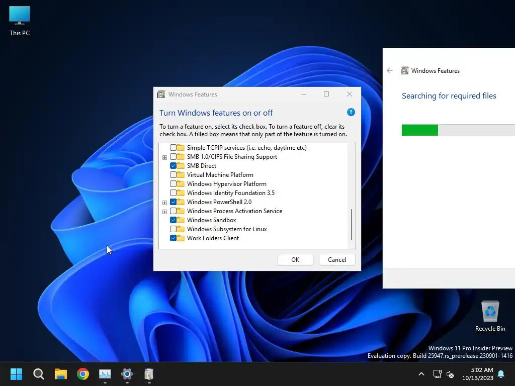The image size is (515, 386).
Task: Close the Windows Features dialog
Action: pos(350,94)
